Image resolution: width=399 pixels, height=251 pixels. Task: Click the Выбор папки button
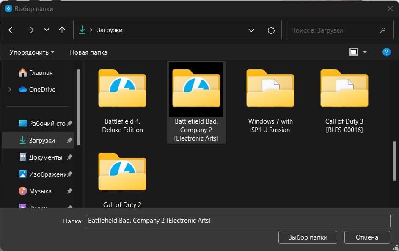tap(308, 237)
